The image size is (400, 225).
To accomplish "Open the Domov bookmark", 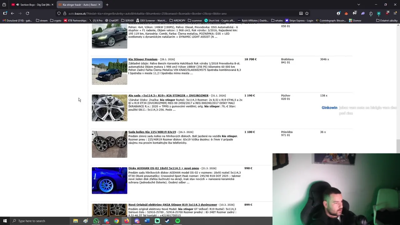I will coord(355,21).
